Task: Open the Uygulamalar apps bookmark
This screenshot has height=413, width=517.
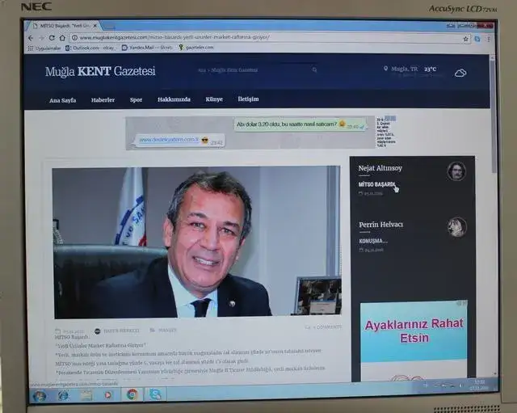Action: click(44, 48)
